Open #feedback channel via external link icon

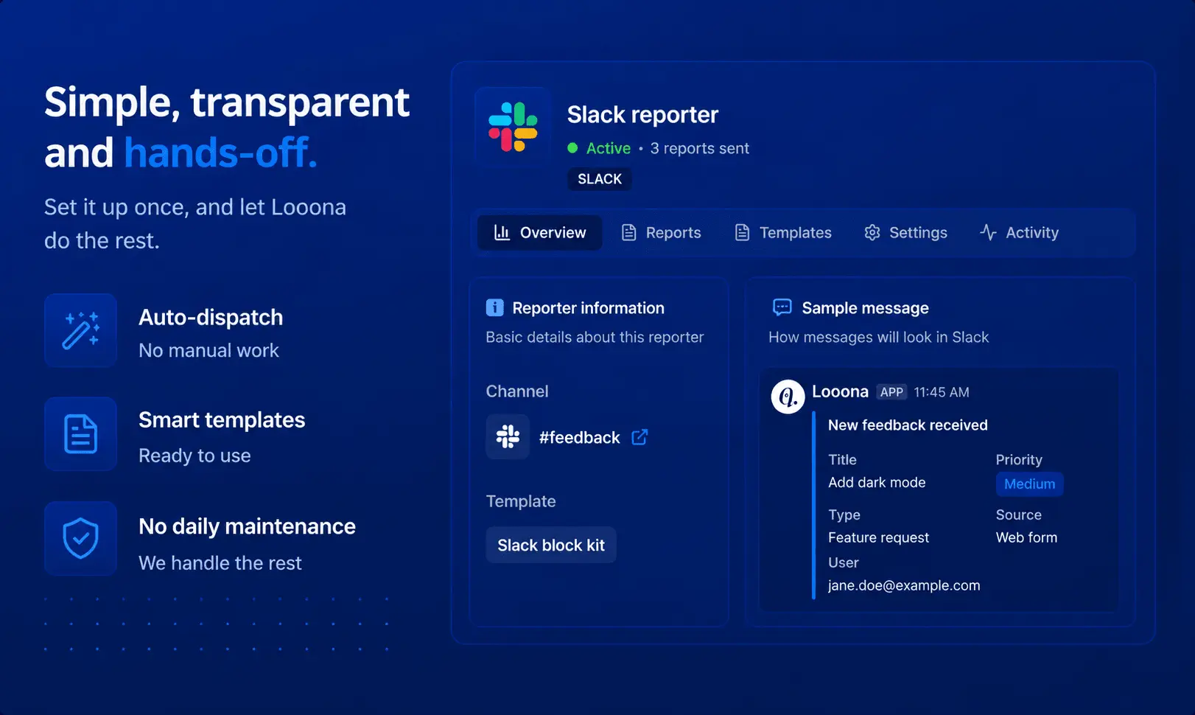click(640, 437)
